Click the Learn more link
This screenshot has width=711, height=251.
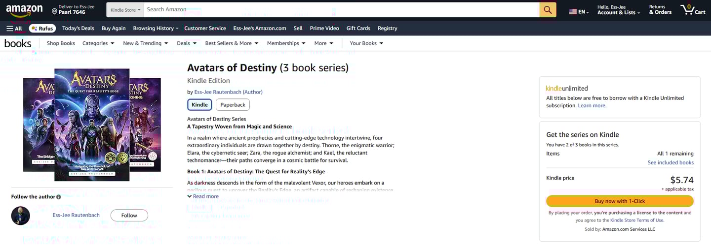592,106
